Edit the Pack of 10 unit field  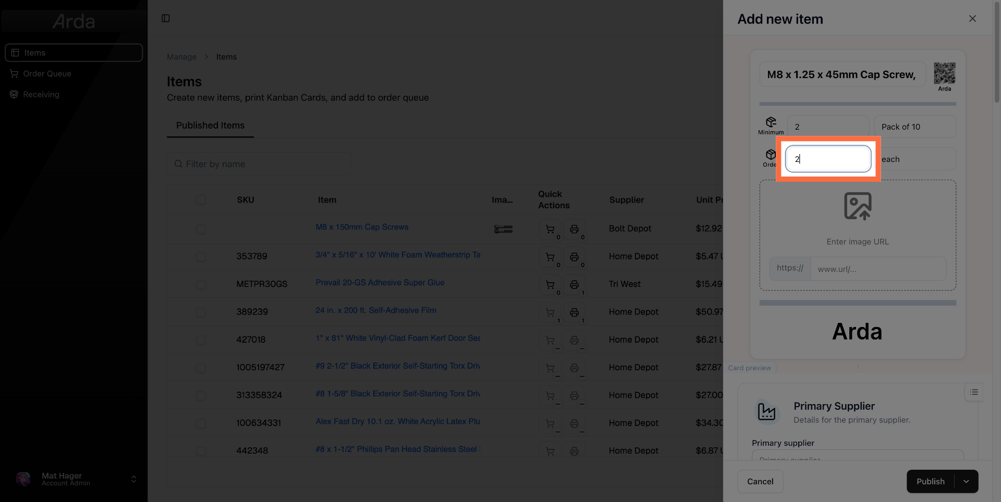[x=915, y=127]
